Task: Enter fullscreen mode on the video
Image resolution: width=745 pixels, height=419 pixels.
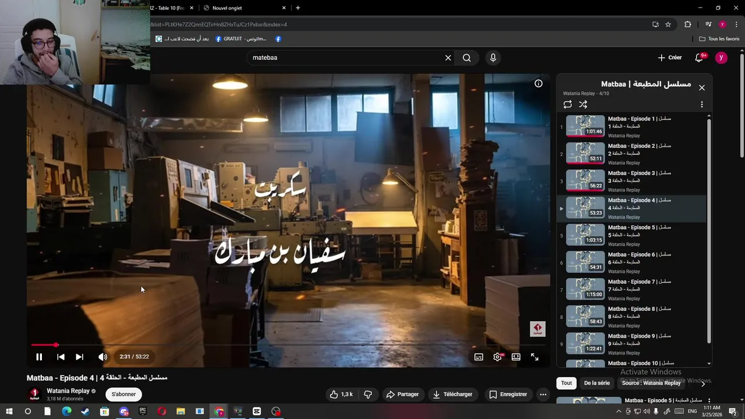Action: 534,357
